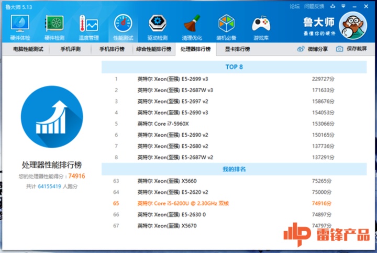Select the Xeon E5-2620 v2 row

pyautogui.click(x=234, y=192)
